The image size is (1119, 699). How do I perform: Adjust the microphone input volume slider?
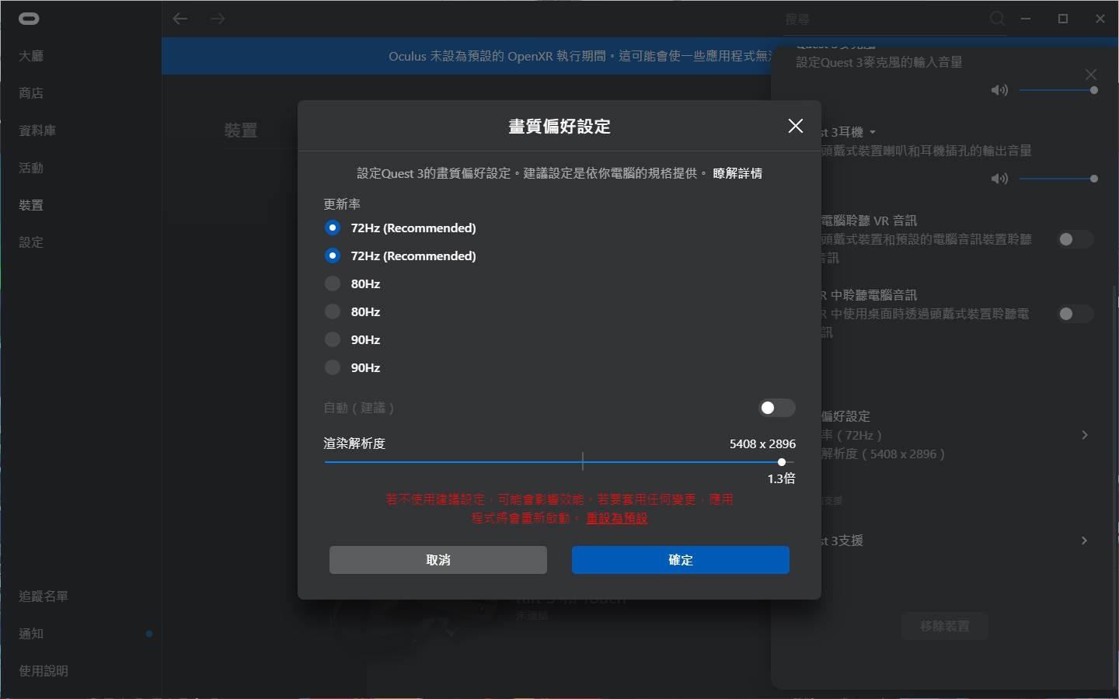pos(1057,90)
